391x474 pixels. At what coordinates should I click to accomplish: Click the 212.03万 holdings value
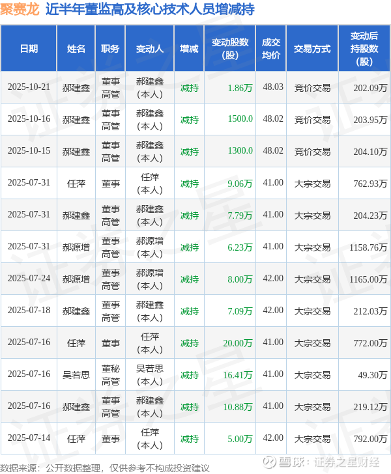(x=370, y=311)
